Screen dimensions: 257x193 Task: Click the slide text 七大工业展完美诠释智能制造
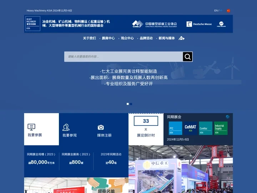tap(128, 71)
